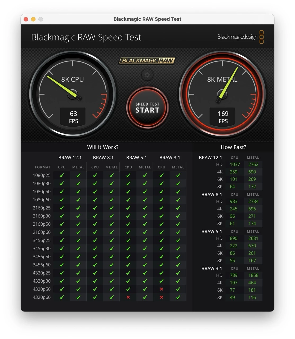Click checkmark for 1080p60 BRAW 3:1 CPU
The image size is (295, 339).
pos(162,200)
